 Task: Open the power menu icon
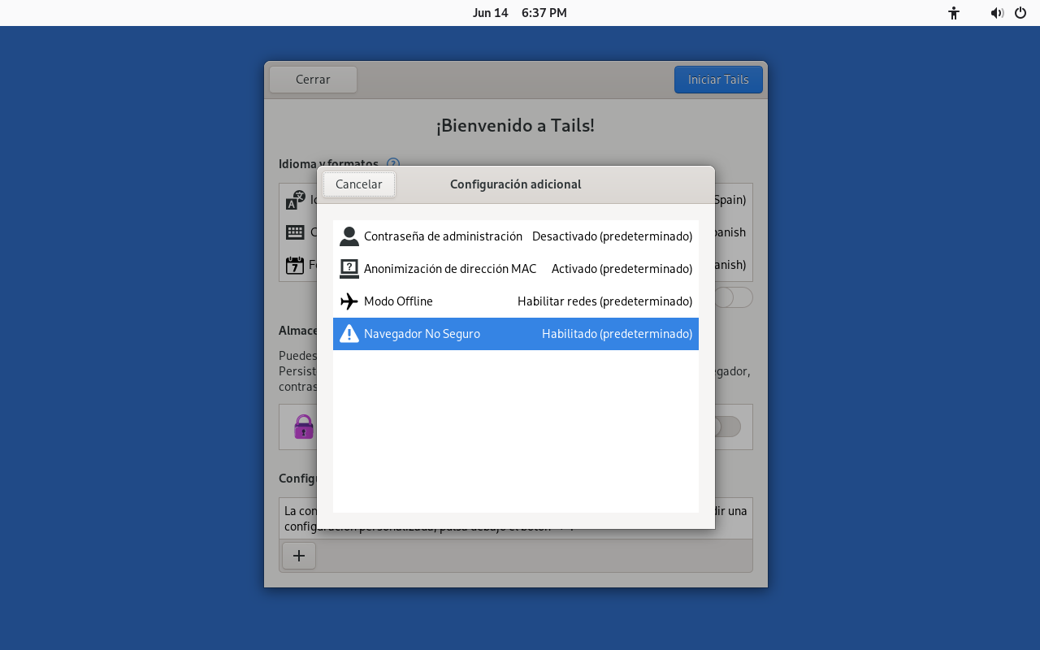pyautogui.click(x=1020, y=13)
